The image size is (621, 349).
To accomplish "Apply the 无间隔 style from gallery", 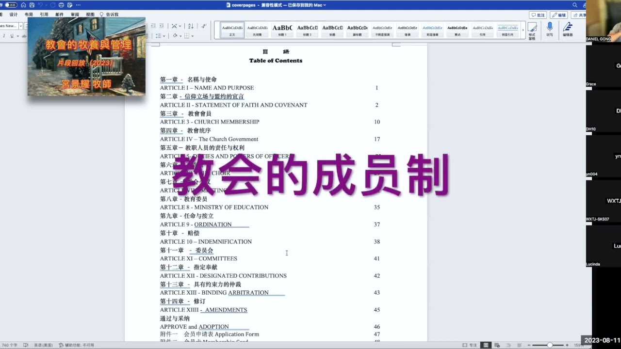I will coord(257,30).
